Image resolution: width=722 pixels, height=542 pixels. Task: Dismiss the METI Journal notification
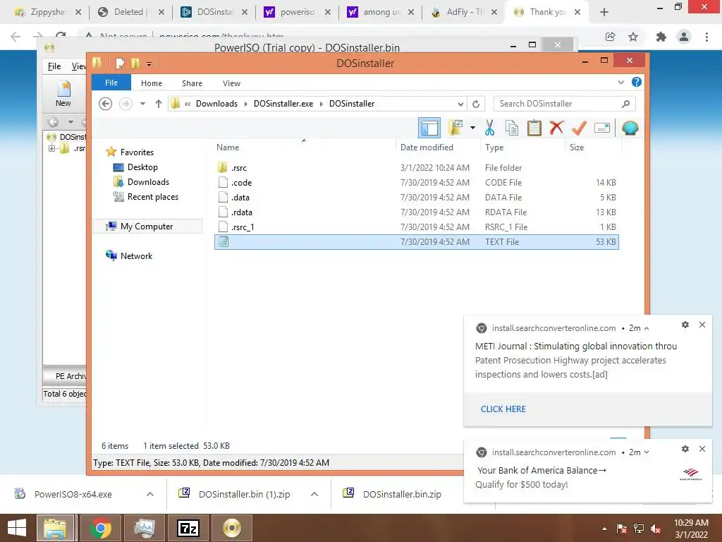coord(702,325)
